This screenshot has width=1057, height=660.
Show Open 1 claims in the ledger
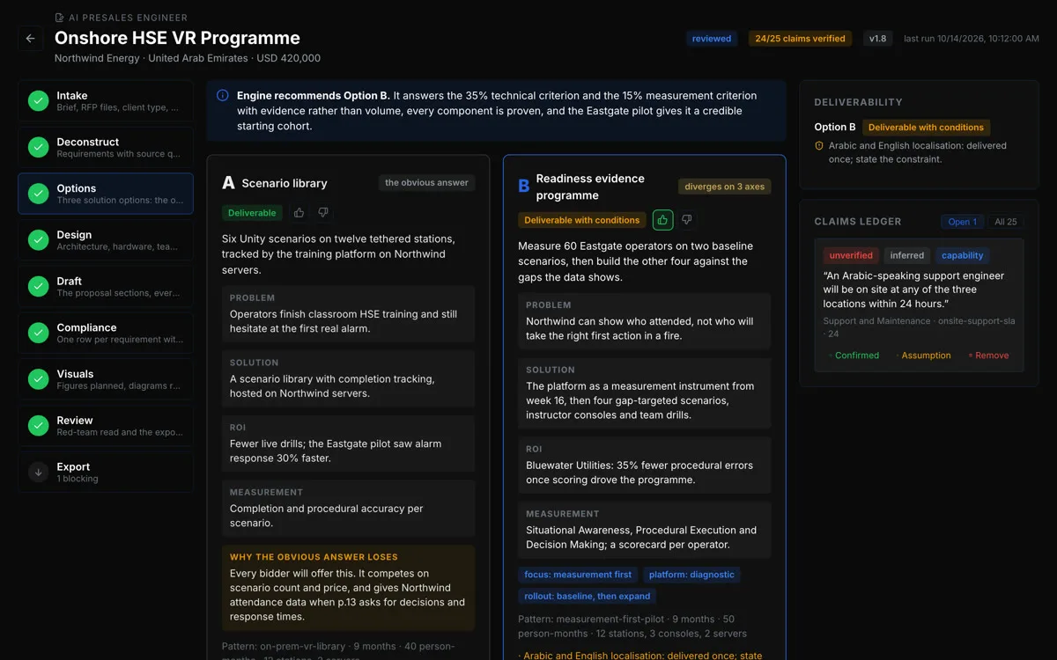pos(962,222)
